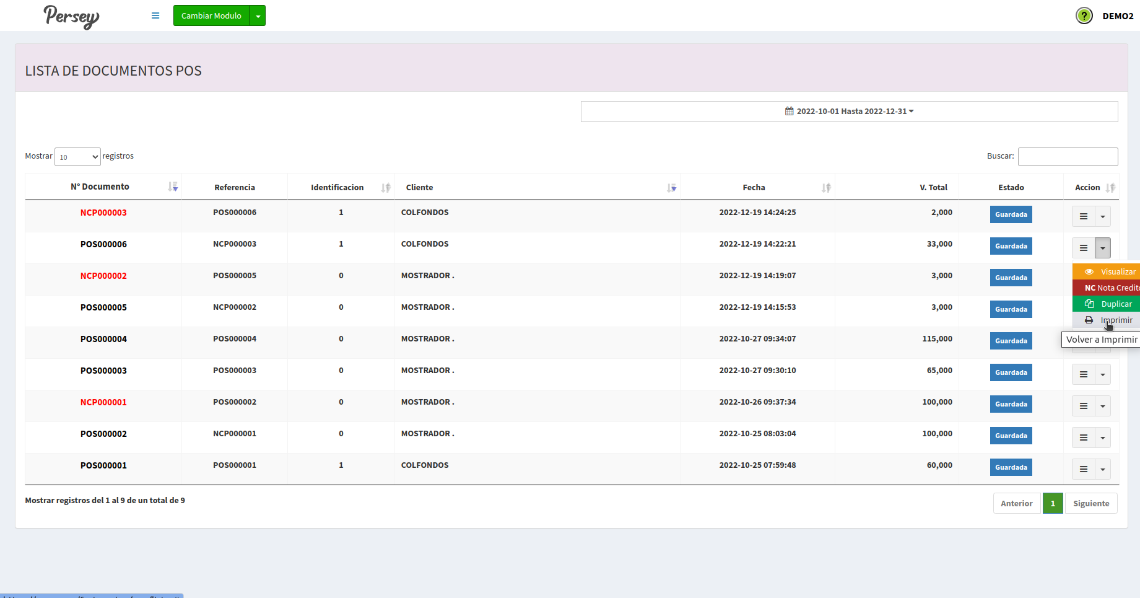1140x598 pixels.
Task: Click the Siguiente pagination button
Action: 1090,503
